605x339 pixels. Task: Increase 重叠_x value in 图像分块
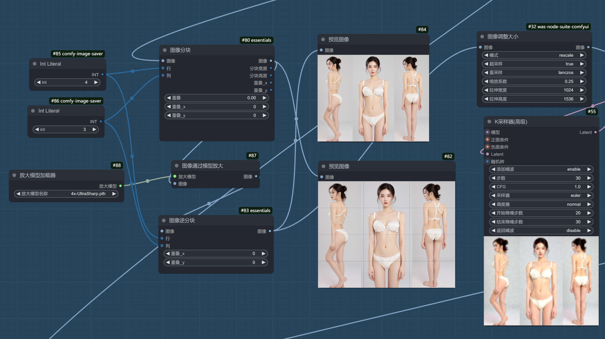coord(264,107)
